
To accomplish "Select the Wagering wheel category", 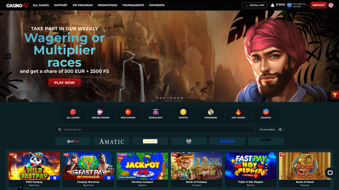I will click(211, 114).
